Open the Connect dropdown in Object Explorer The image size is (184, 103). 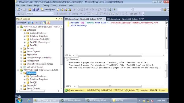click(x=22, y=23)
